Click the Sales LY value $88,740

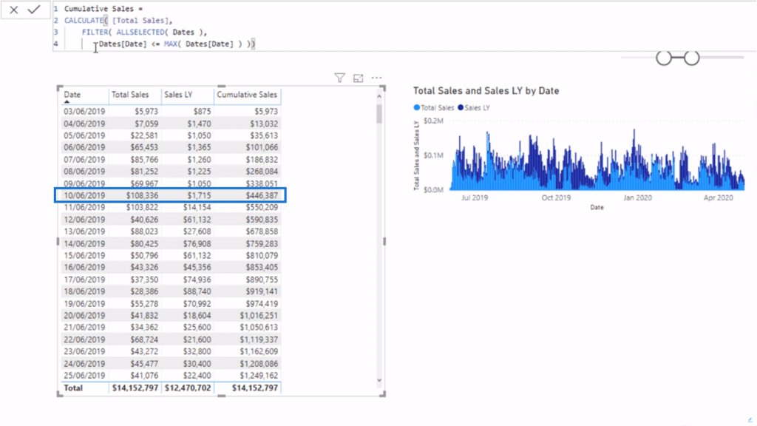click(197, 291)
